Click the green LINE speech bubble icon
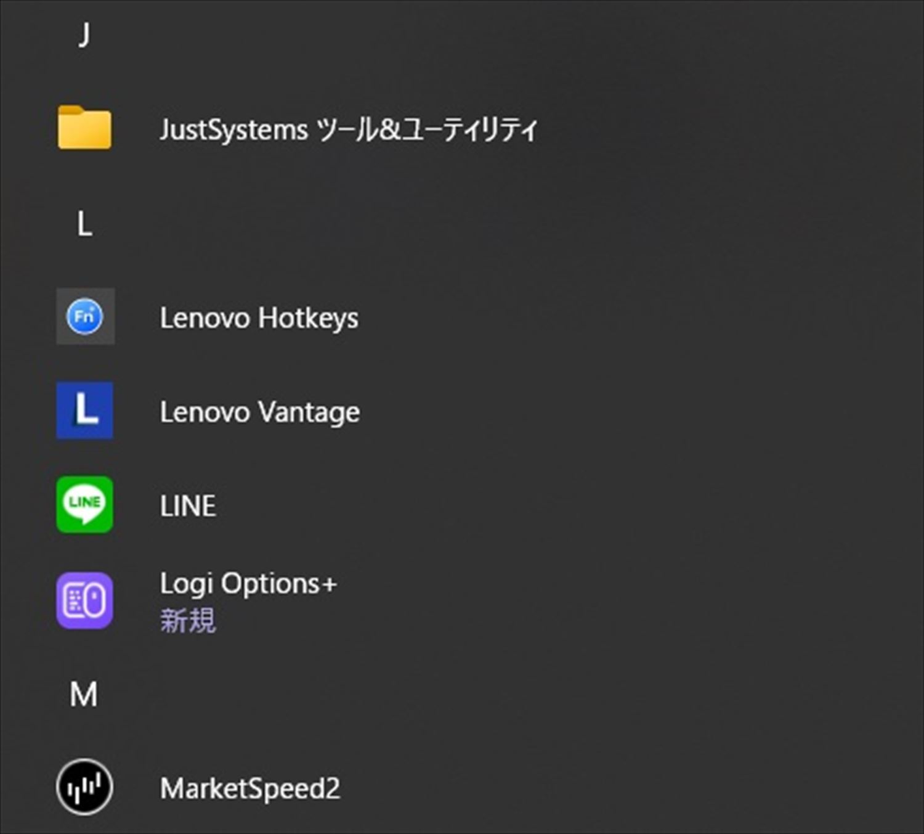Viewport: 924px width, 834px height. 84,505
